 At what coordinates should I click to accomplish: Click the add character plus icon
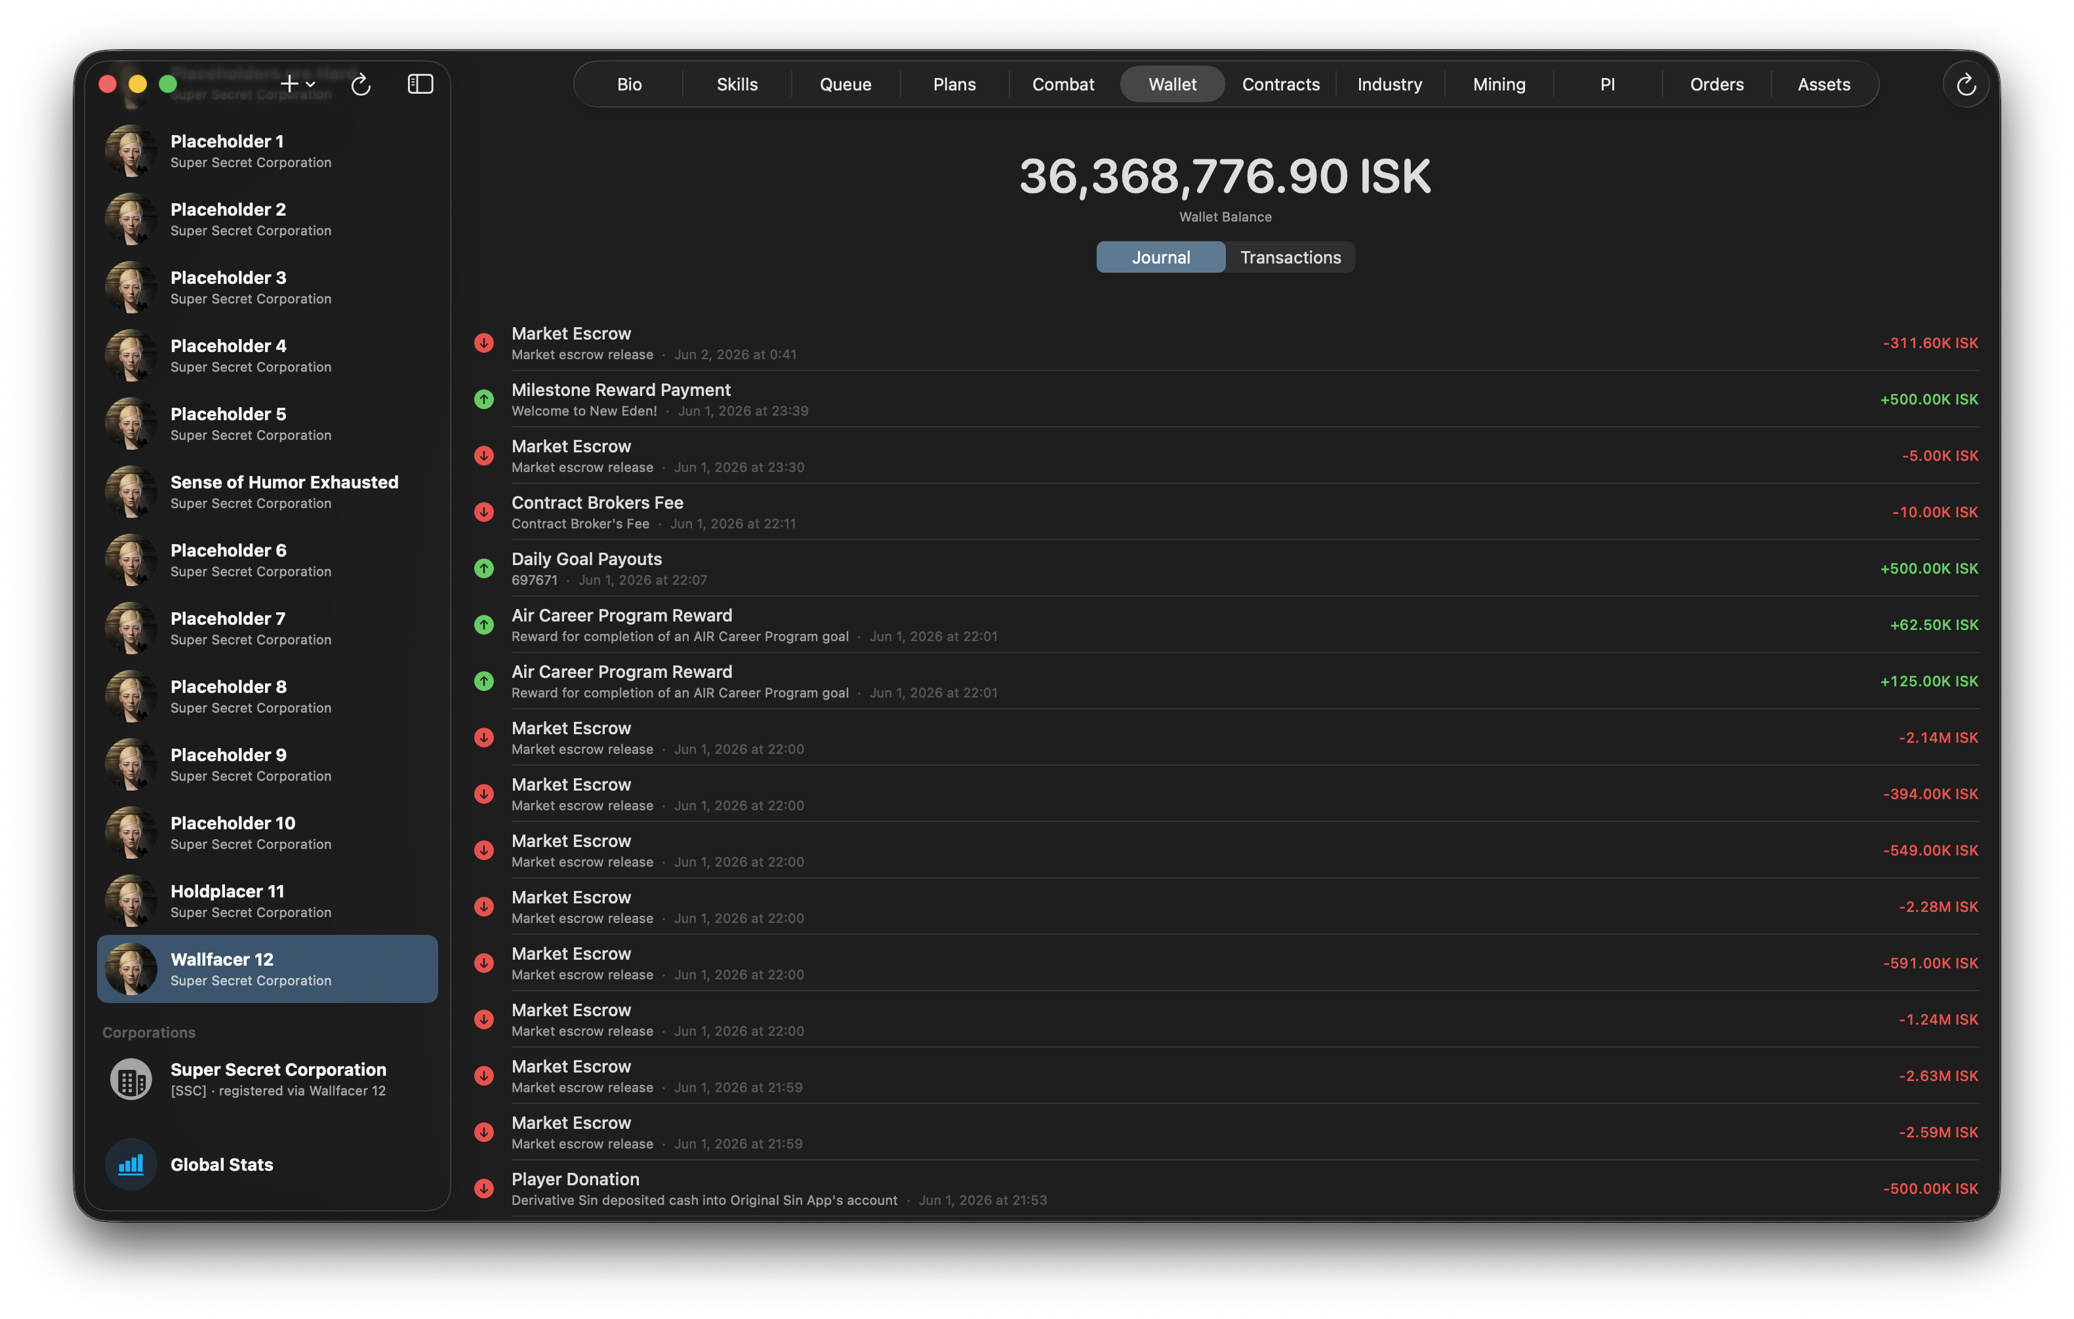289,83
